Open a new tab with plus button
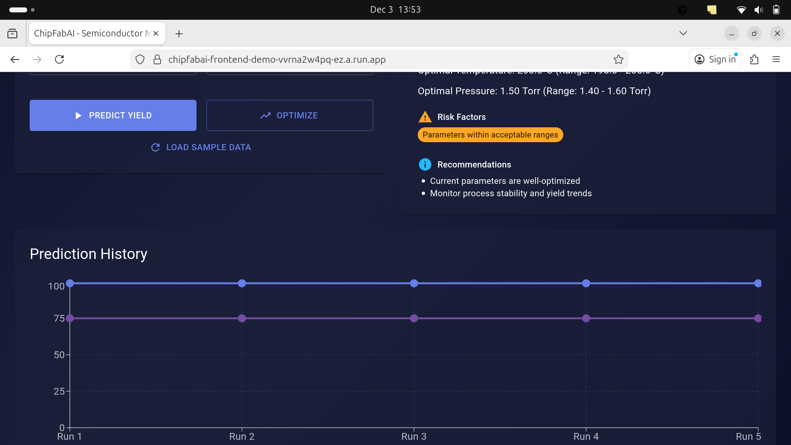The image size is (791, 445). click(x=179, y=34)
